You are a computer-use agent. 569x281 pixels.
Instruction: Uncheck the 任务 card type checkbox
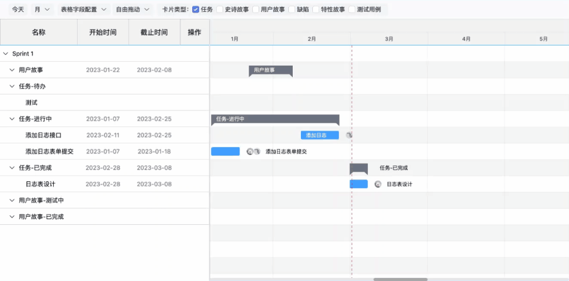pyautogui.click(x=195, y=9)
